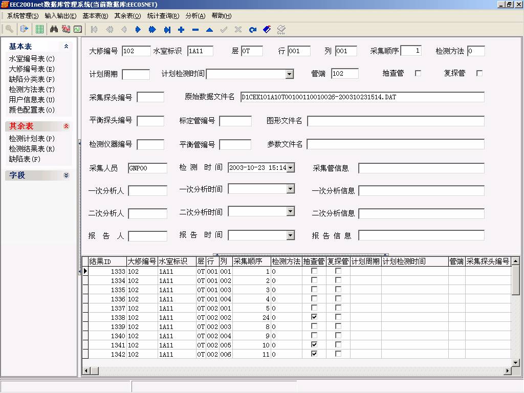Click the green grid table icon
Screen dimensions: 524x393
click(x=39, y=29)
